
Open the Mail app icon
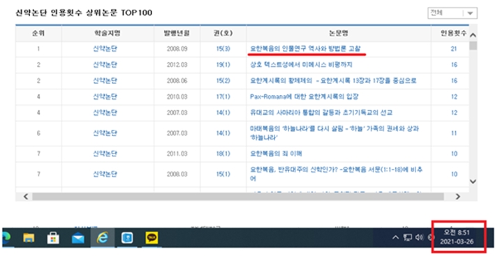(78, 238)
